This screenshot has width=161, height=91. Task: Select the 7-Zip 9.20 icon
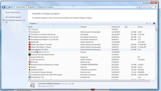(x=29, y=29)
